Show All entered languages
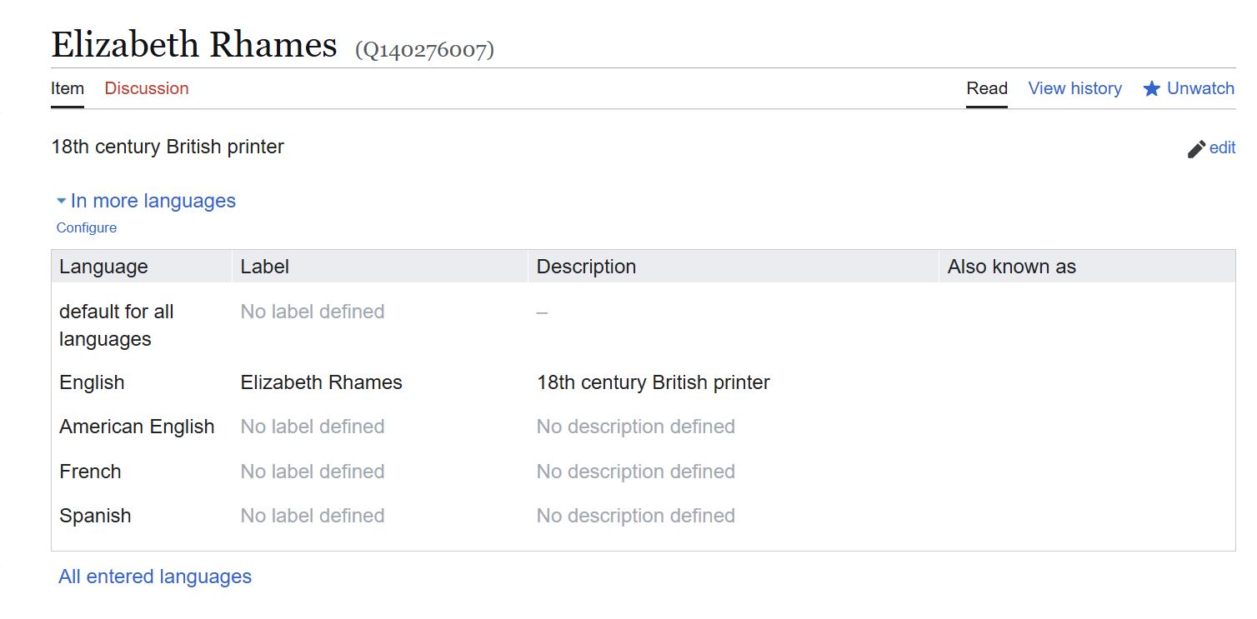The height and width of the screenshot is (619, 1257). (155, 577)
